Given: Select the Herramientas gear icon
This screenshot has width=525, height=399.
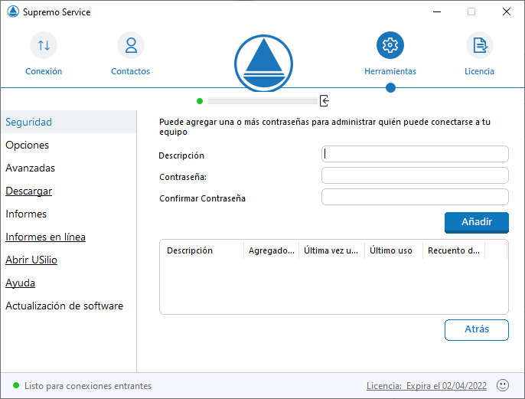Looking at the screenshot, I should coord(390,45).
